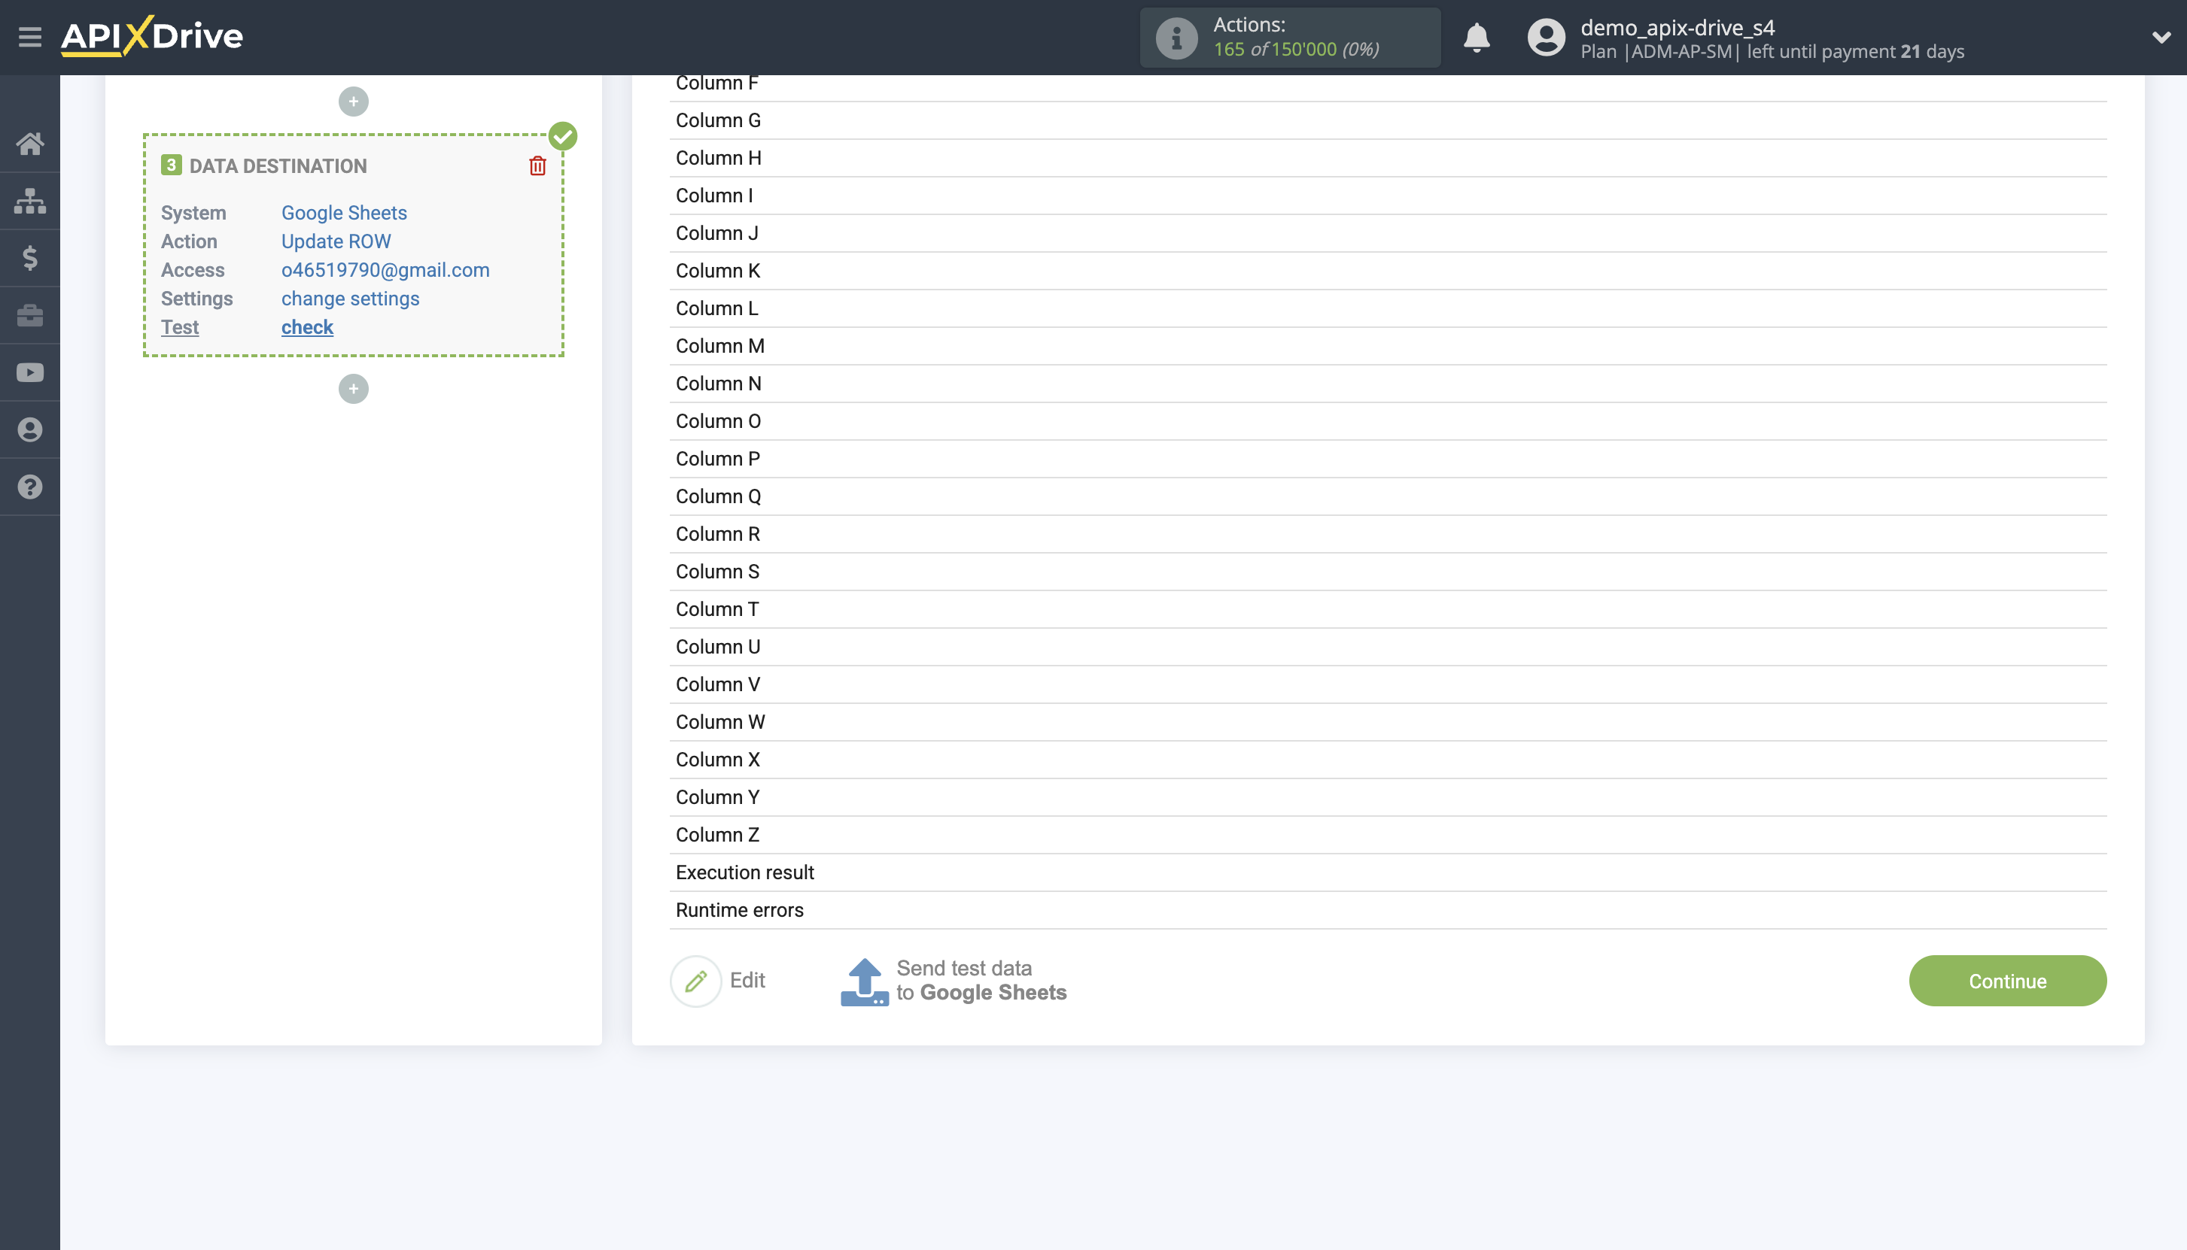Open profile icon in sidebar

30,429
